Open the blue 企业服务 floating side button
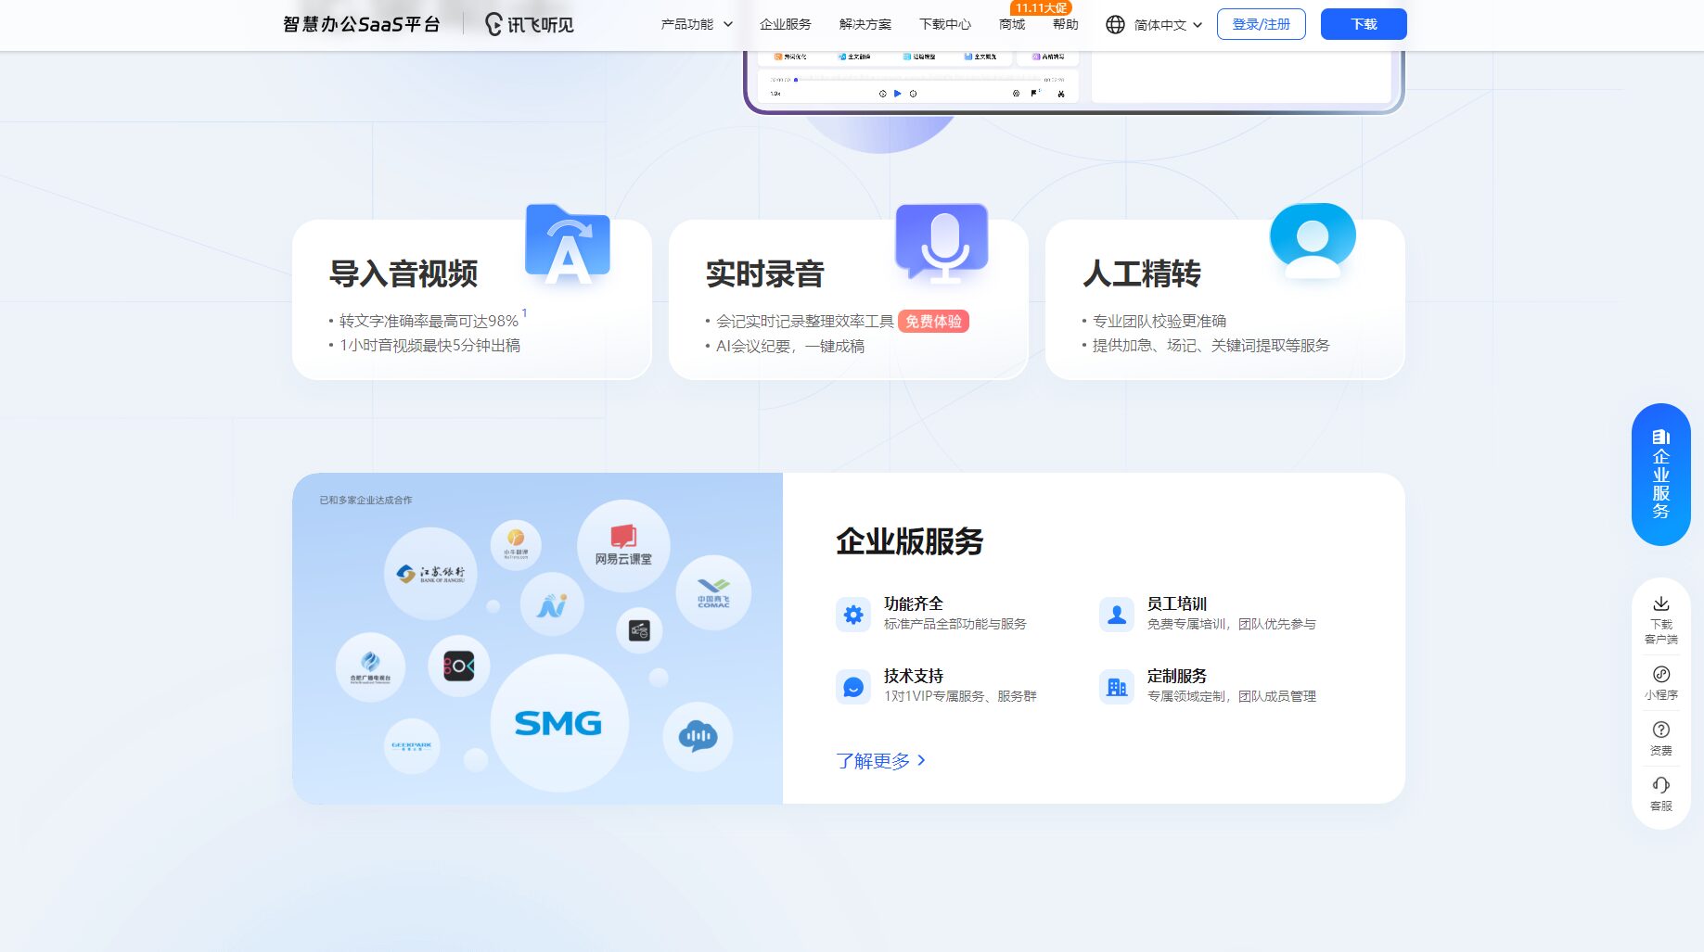 [1660, 475]
